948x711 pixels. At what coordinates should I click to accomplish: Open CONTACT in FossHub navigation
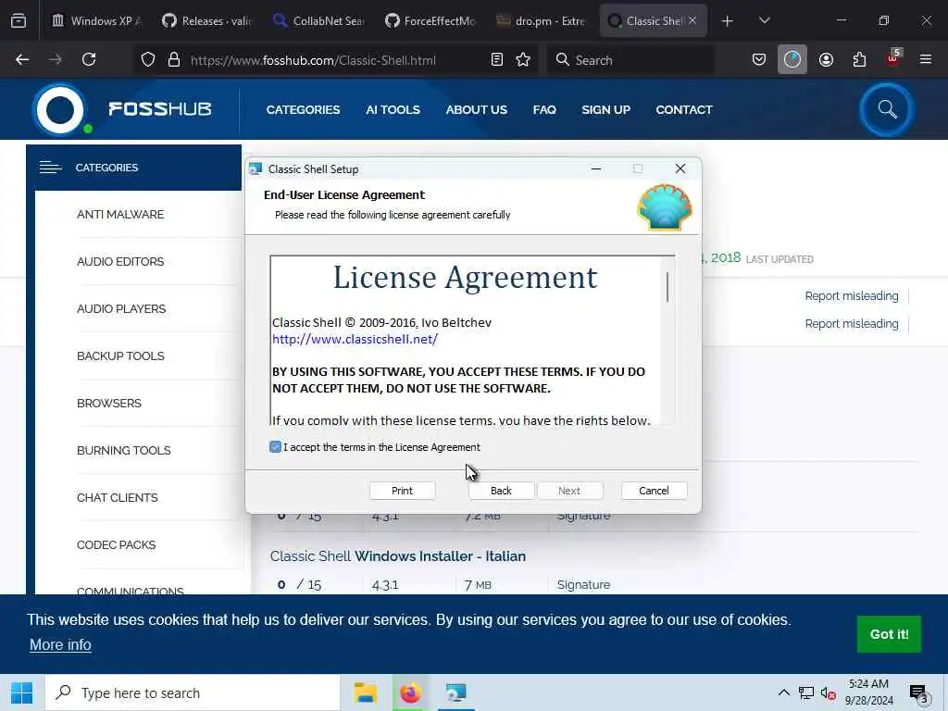(684, 109)
